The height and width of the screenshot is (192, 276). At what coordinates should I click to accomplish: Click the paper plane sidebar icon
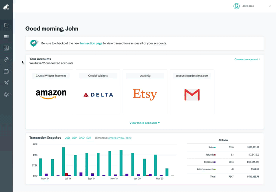pos(6,83)
